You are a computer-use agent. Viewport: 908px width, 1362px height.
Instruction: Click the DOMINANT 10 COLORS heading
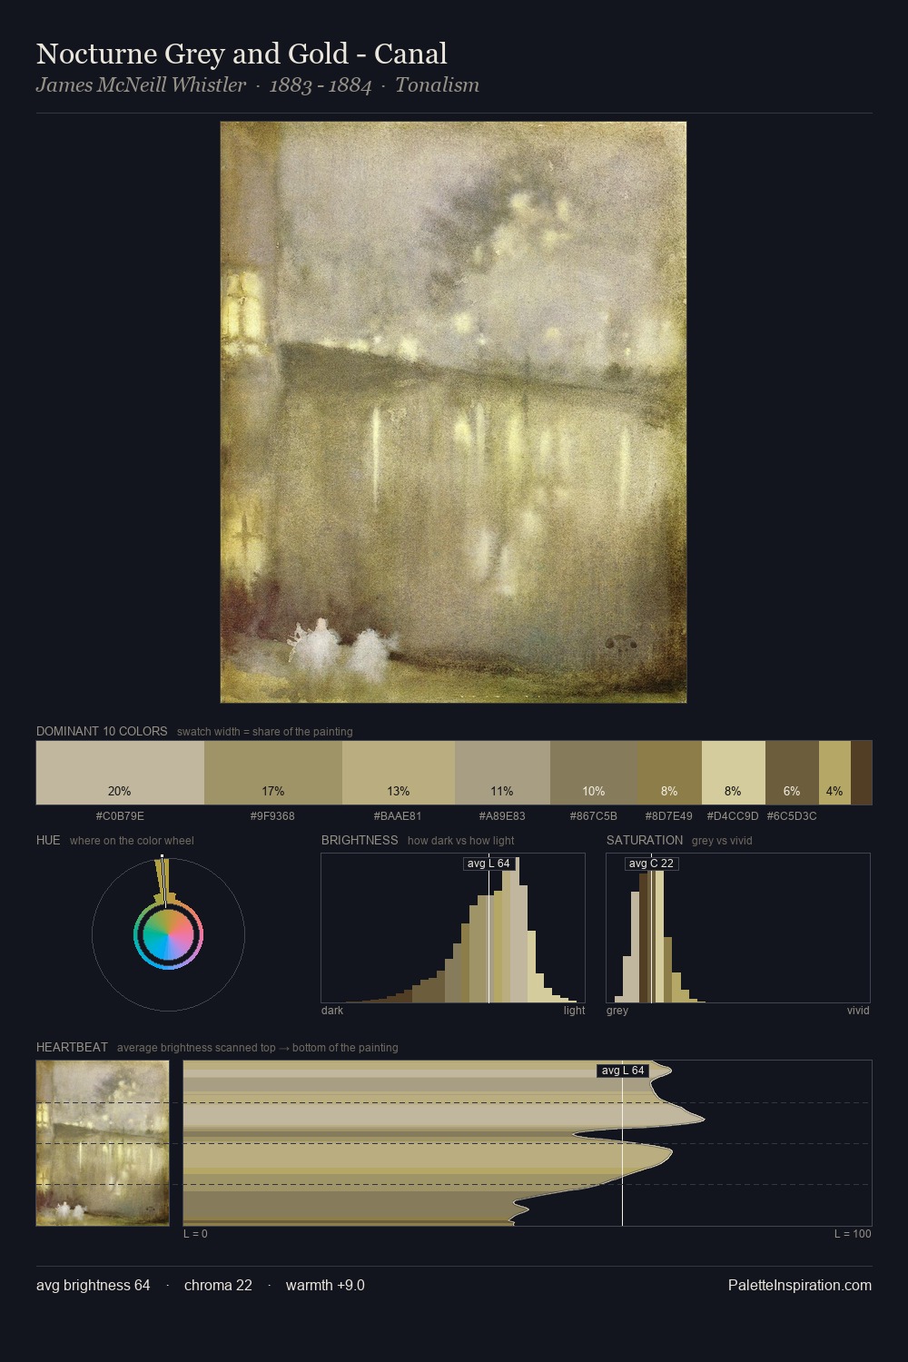[x=102, y=731]
